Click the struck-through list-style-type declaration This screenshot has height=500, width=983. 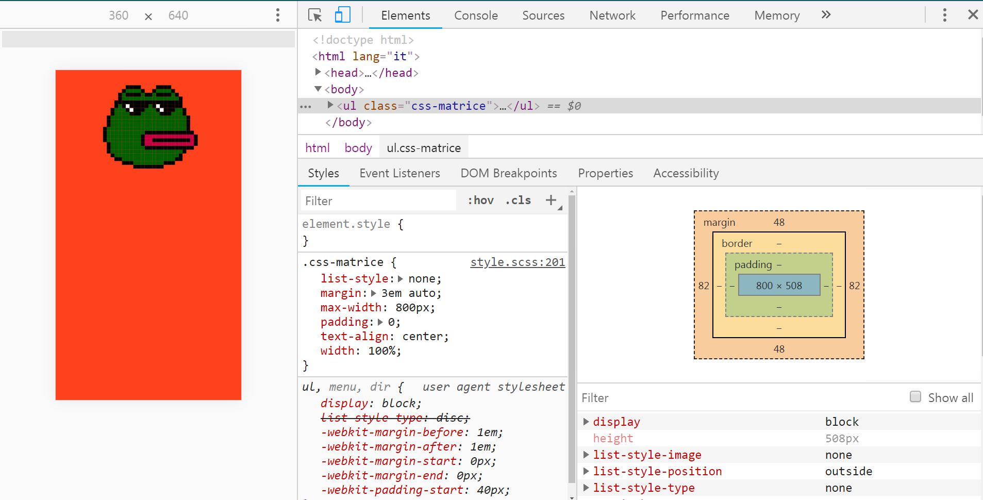395,418
